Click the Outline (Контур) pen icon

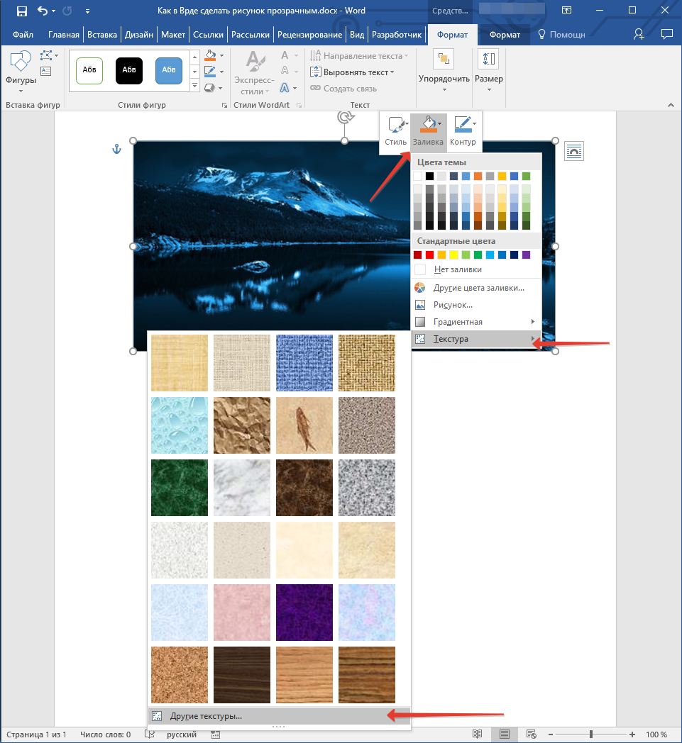(x=463, y=126)
